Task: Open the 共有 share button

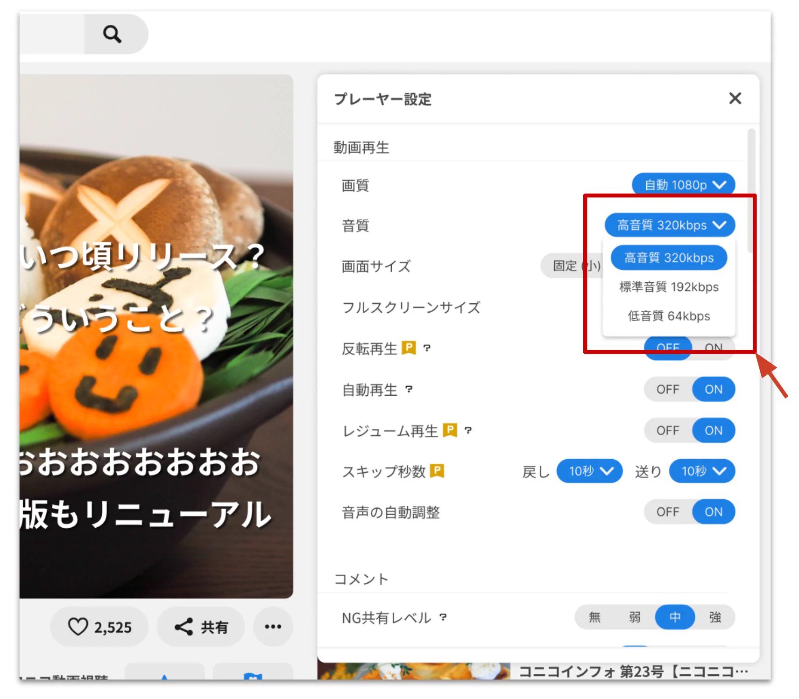Action: (201, 627)
